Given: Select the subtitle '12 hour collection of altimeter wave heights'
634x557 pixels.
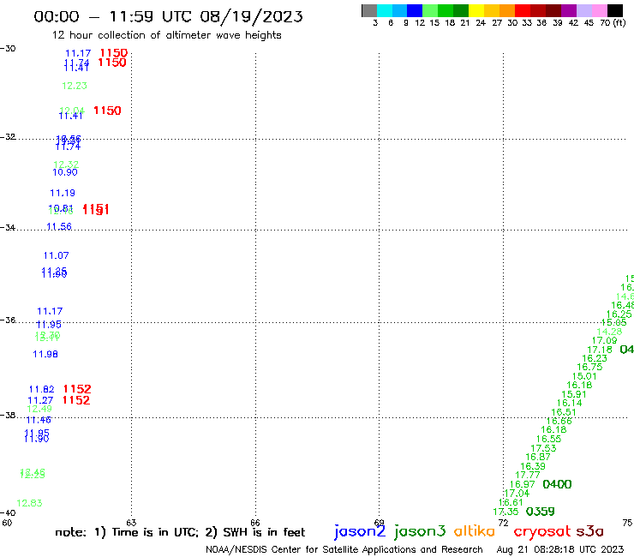Looking at the screenshot, I should pos(166,35).
